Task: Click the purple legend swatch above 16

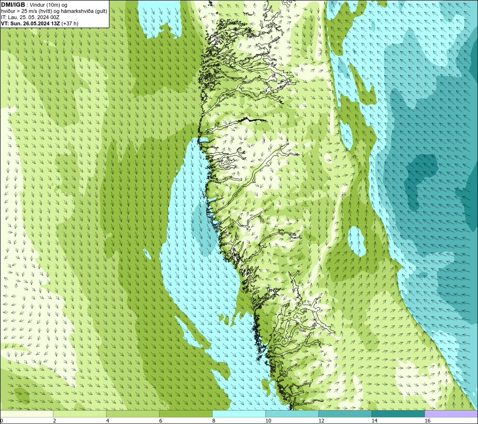Action: click(x=451, y=414)
